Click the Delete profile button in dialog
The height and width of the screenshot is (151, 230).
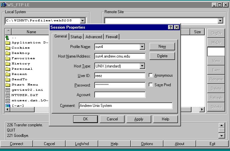click(x=162, y=56)
